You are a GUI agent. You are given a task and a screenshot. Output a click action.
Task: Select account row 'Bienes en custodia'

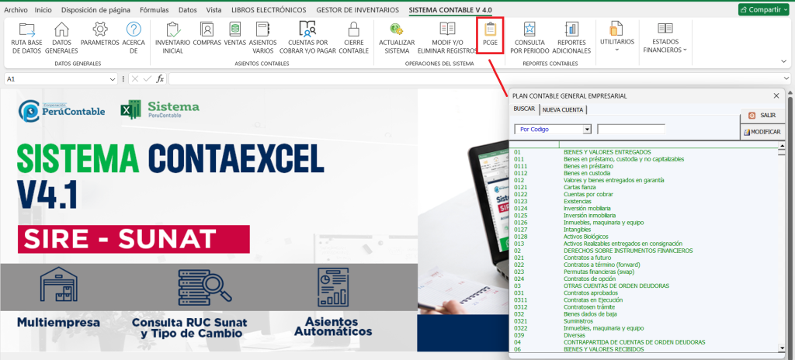click(644, 174)
